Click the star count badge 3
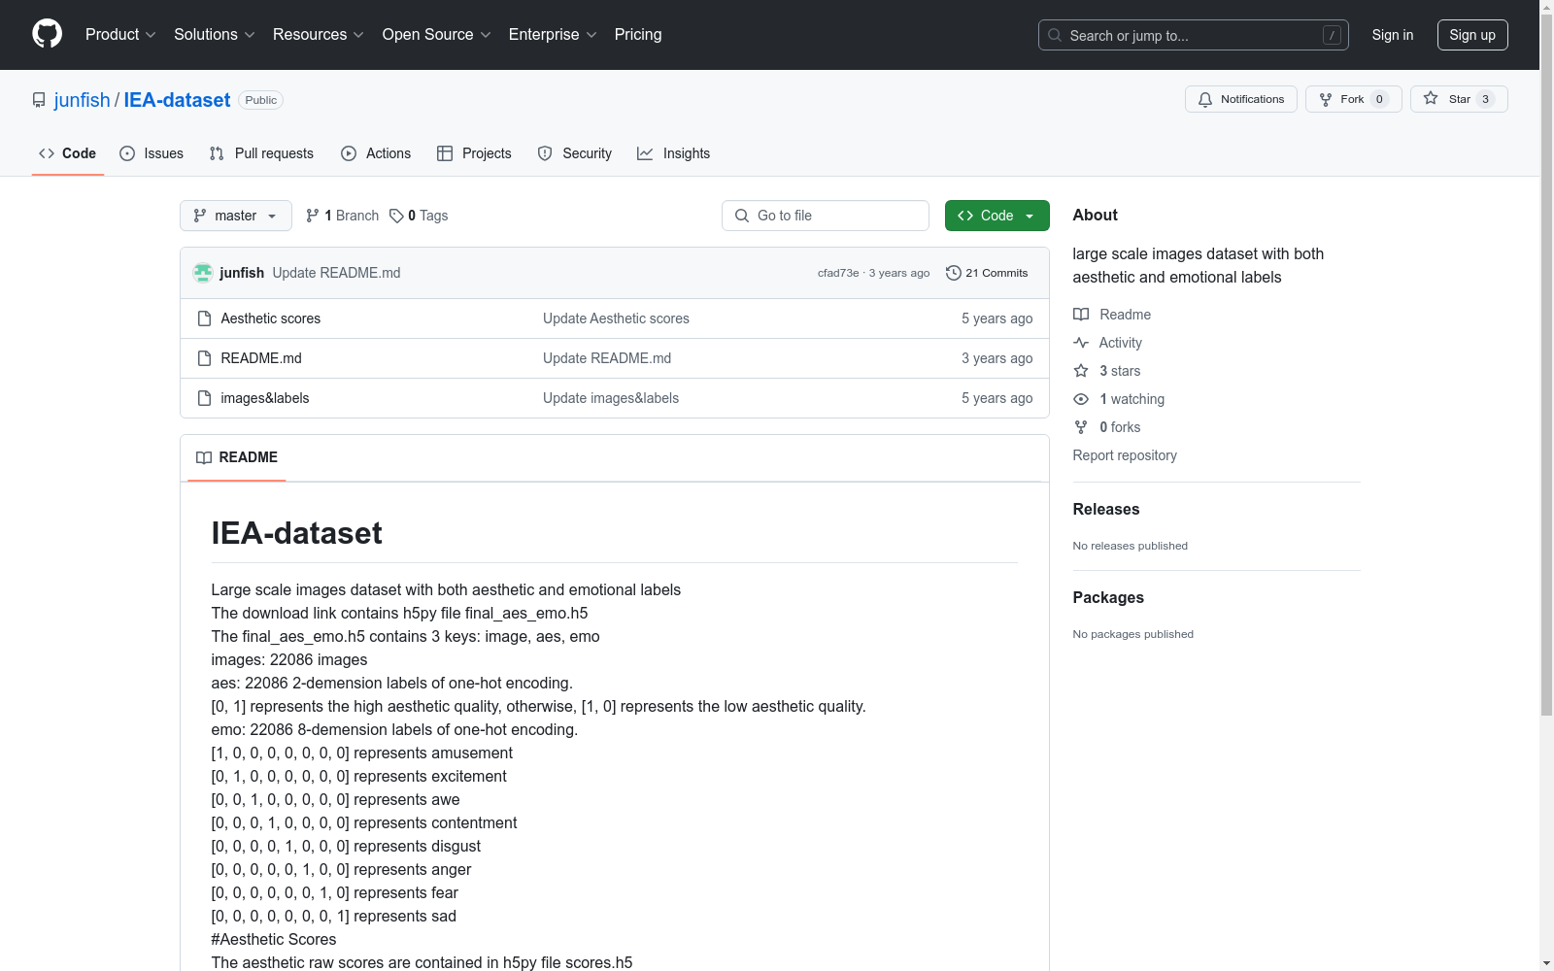 tap(1485, 99)
